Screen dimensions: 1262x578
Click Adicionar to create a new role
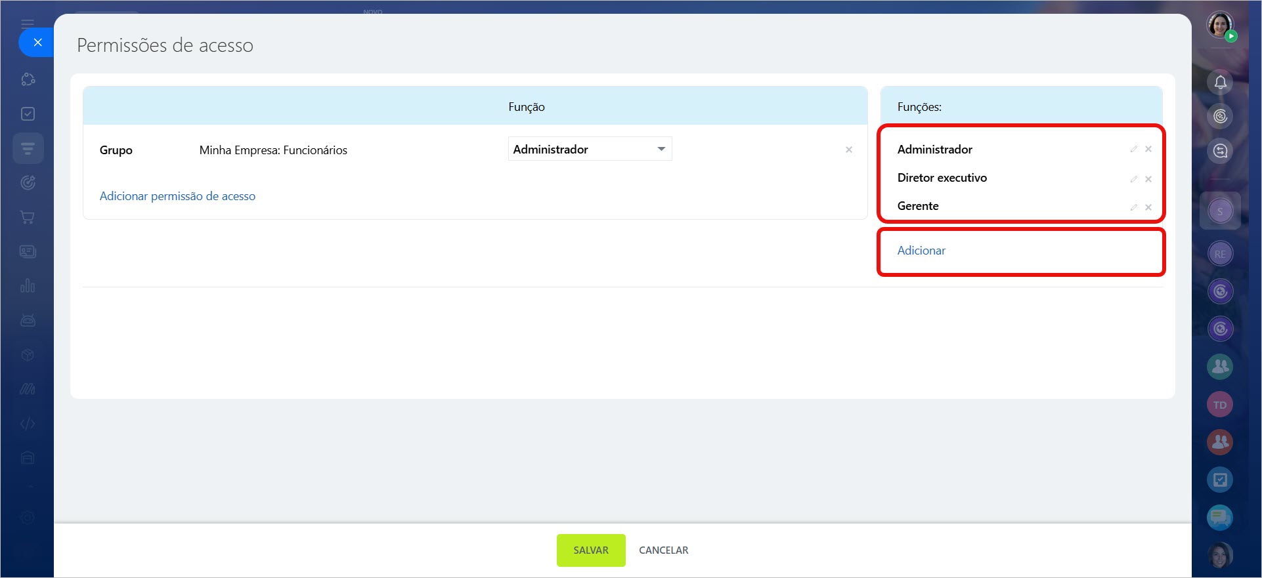coord(921,251)
